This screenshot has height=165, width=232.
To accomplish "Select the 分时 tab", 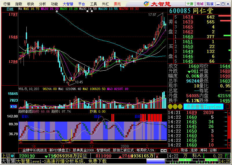I will (x=175, y=150).
